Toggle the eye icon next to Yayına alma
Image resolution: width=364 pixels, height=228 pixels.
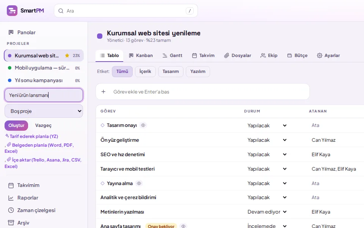139,183
